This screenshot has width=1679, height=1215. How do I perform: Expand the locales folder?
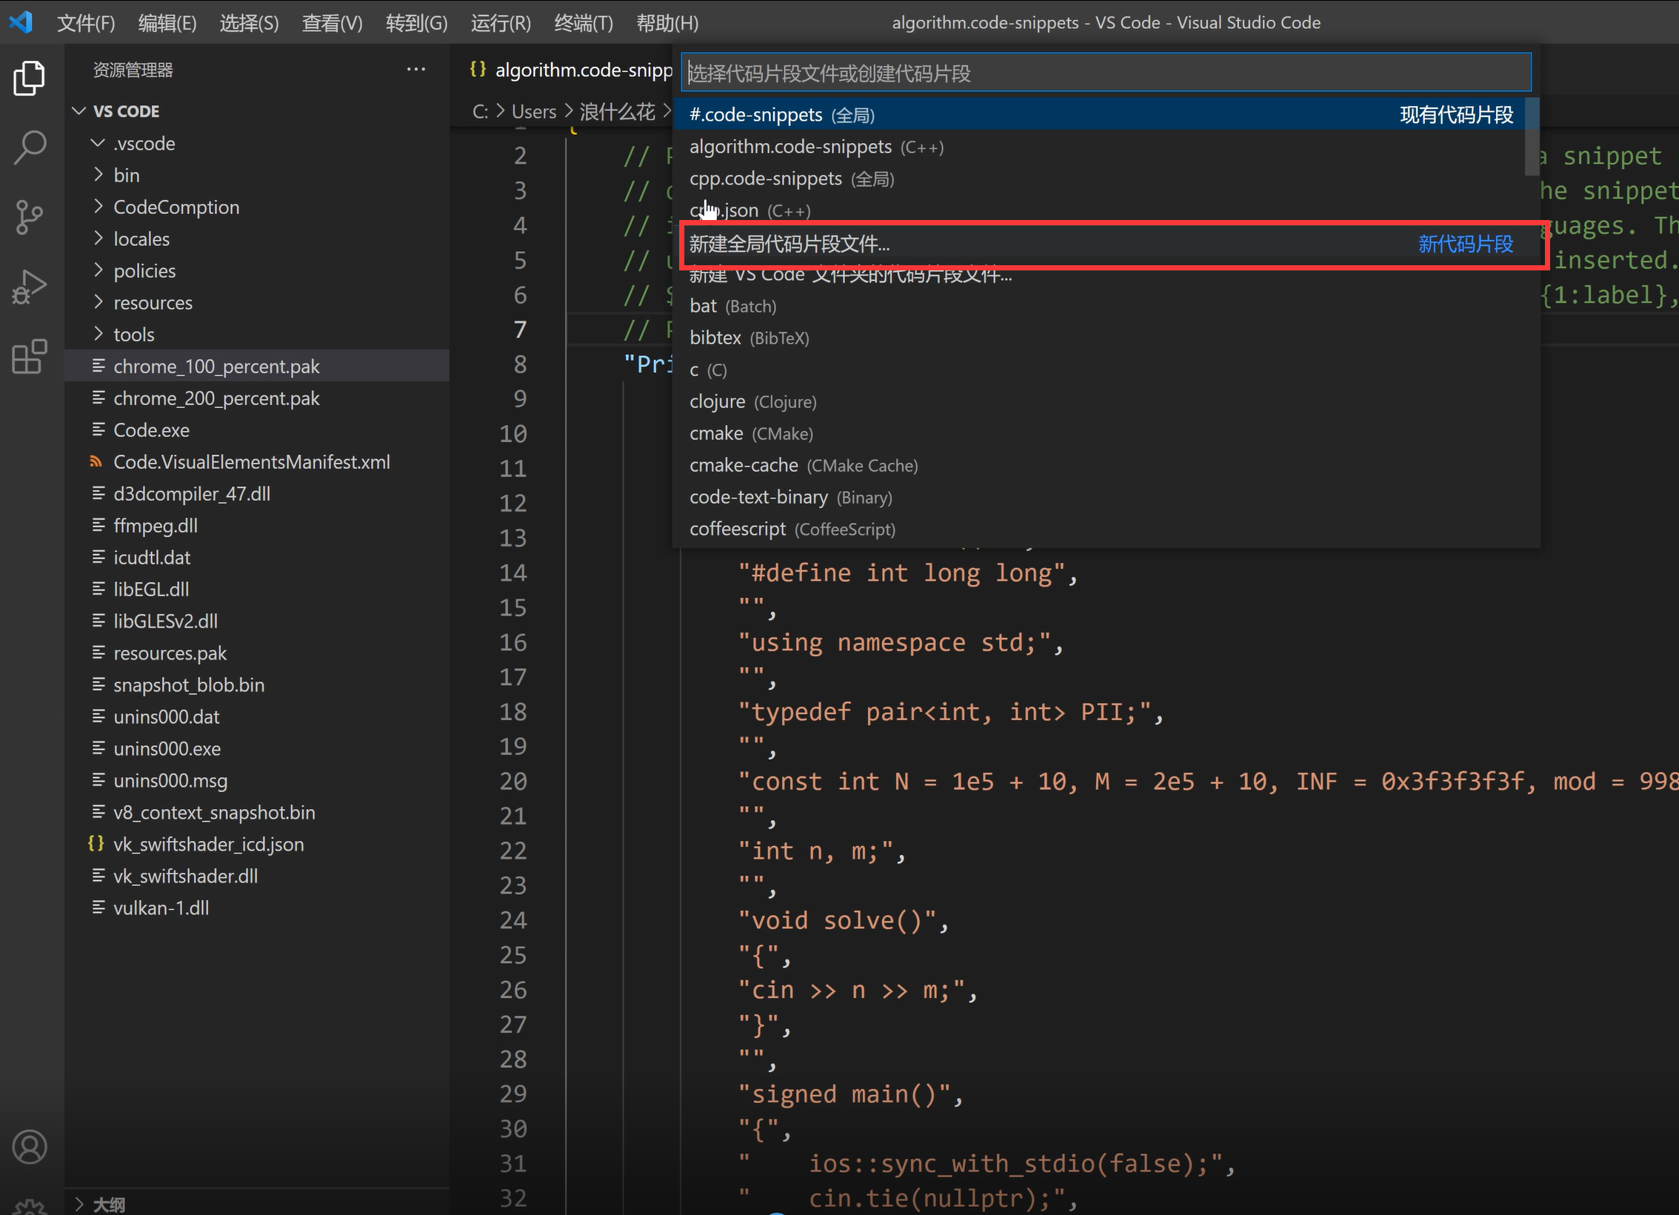[x=257, y=239]
